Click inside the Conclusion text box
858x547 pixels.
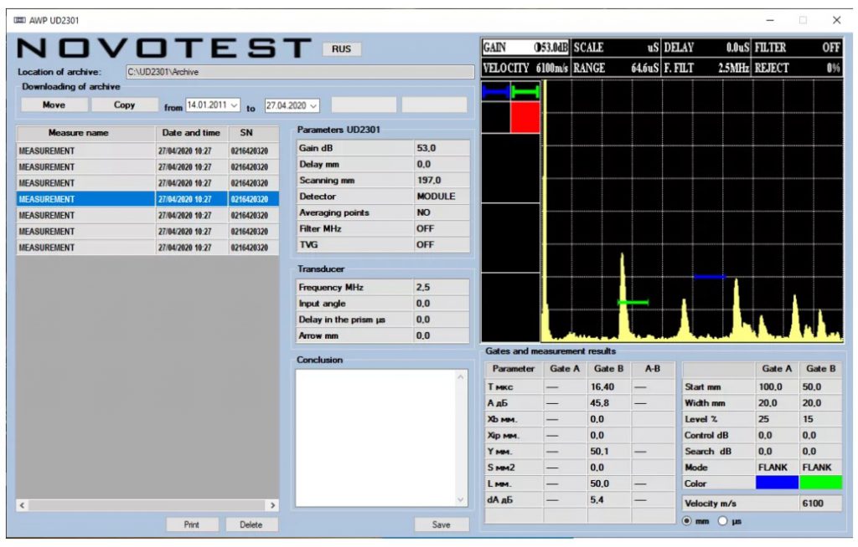(375, 438)
